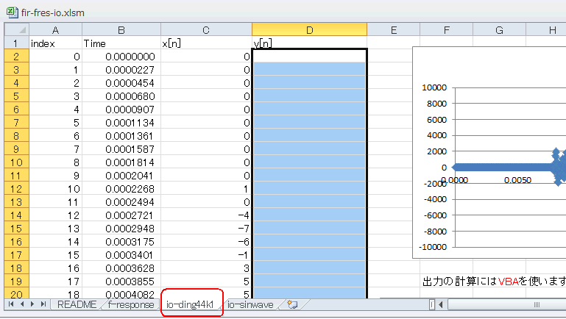Click the previous sheet navigation arrow

22,304
